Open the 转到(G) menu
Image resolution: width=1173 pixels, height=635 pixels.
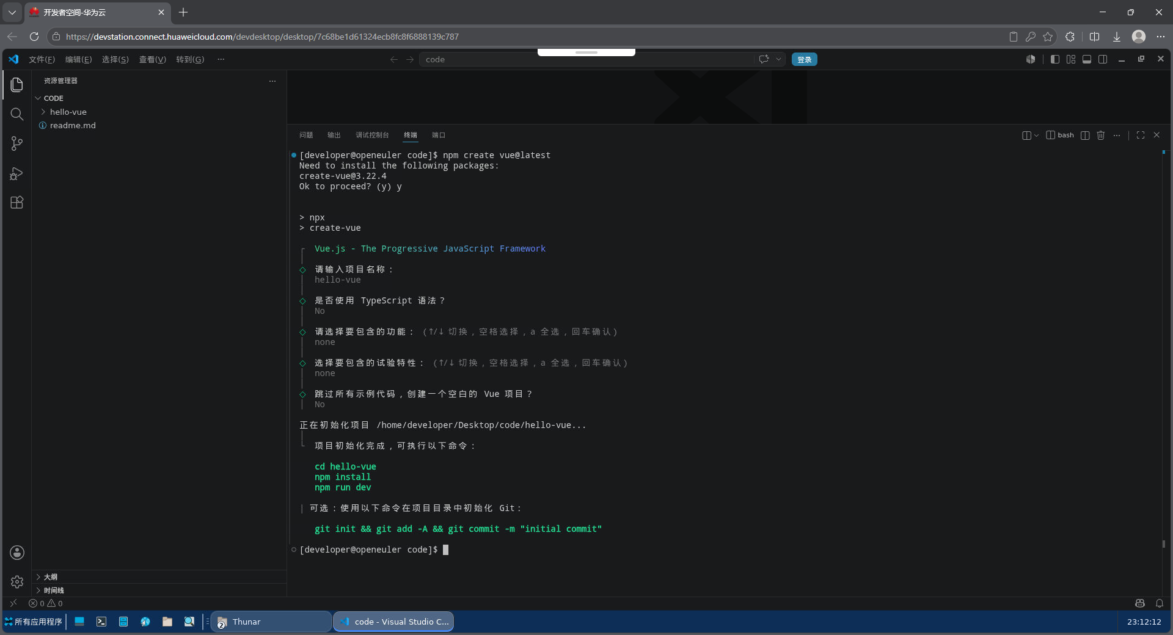(x=190, y=59)
